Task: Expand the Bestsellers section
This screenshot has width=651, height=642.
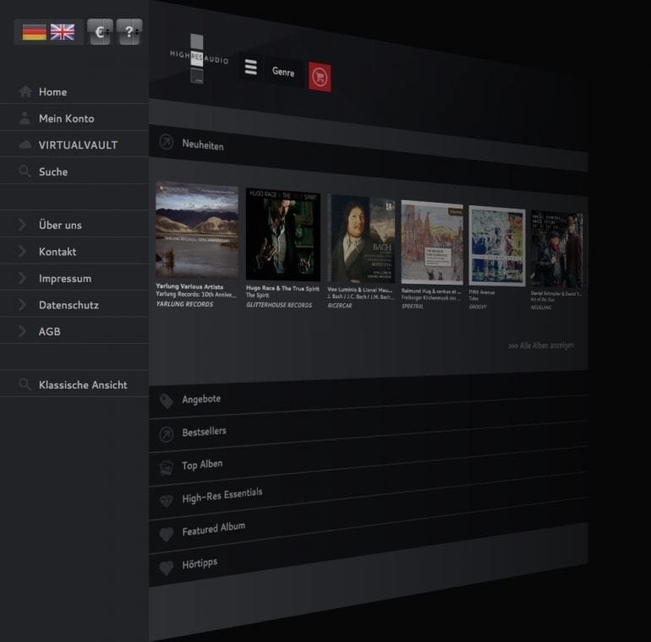Action: [x=204, y=432]
